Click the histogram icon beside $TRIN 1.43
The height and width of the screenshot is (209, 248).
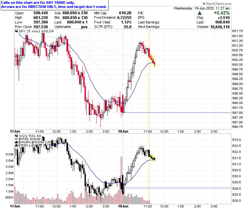pos(17,146)
